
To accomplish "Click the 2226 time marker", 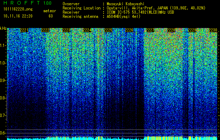I will click(x=129, y=30).
